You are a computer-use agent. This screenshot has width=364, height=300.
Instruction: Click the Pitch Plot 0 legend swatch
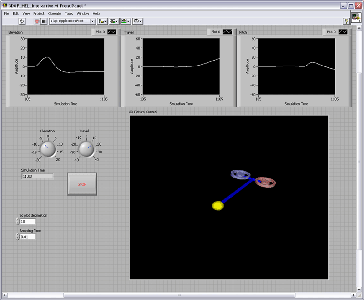[344, 32]
